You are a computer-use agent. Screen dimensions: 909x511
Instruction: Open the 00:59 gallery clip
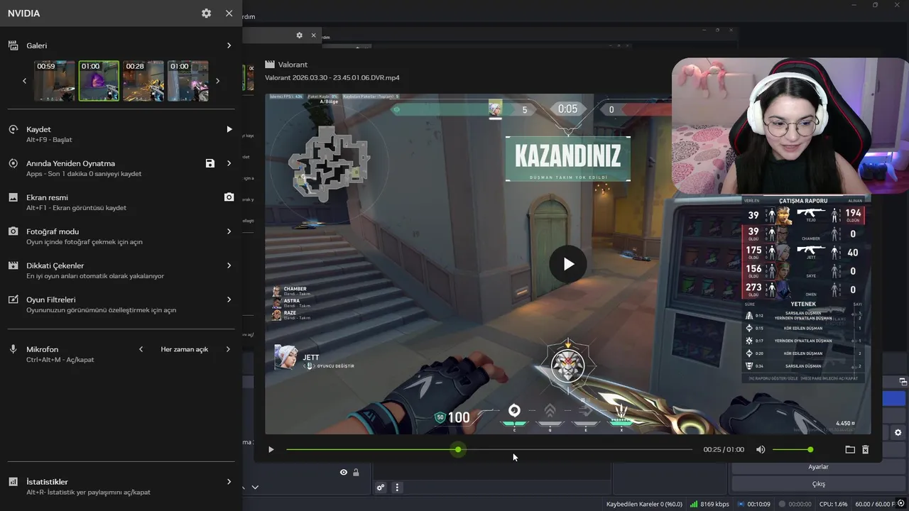click(55, 81)
